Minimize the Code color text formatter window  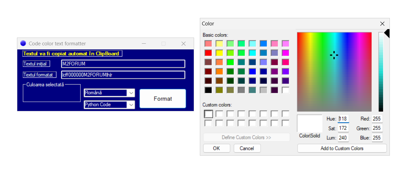(144, 44)
